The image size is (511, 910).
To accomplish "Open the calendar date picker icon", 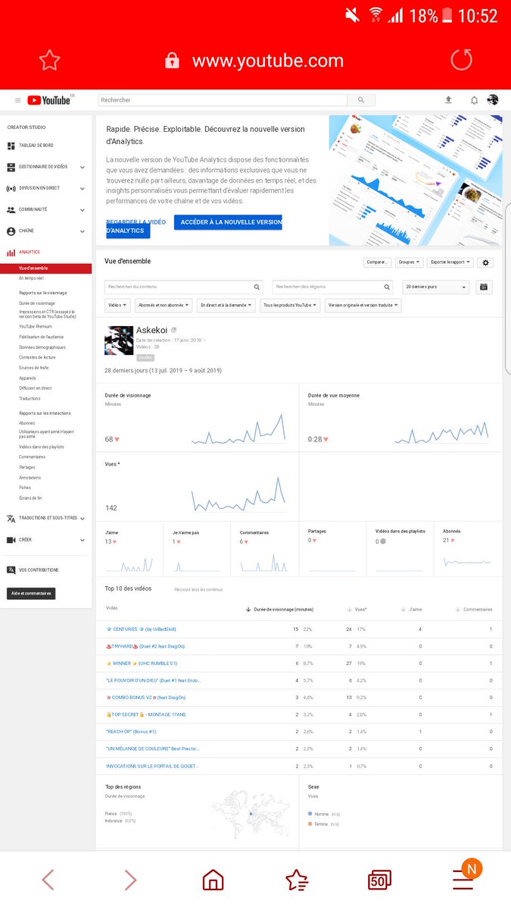I will 485,287.
